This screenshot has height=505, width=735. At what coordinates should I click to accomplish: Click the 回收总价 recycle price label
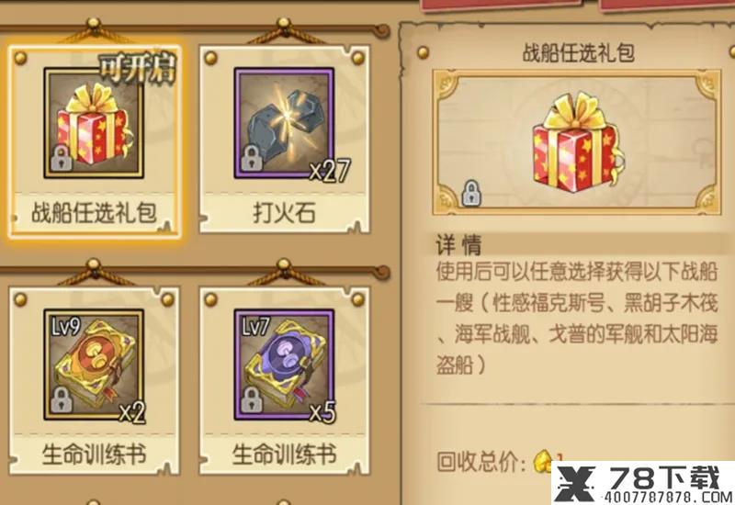click(481, 462)
